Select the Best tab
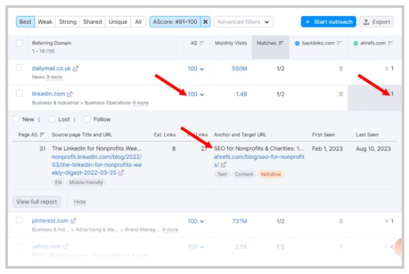 pos(25,22)
